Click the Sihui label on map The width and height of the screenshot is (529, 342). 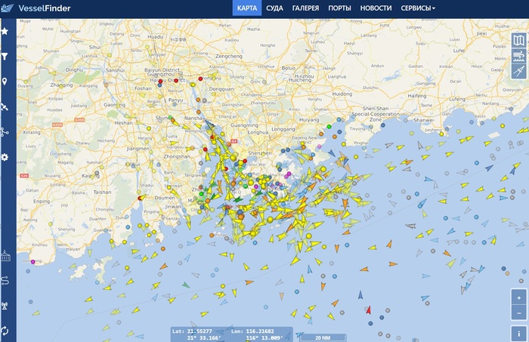pyautogui.click(x=94, y=47)
